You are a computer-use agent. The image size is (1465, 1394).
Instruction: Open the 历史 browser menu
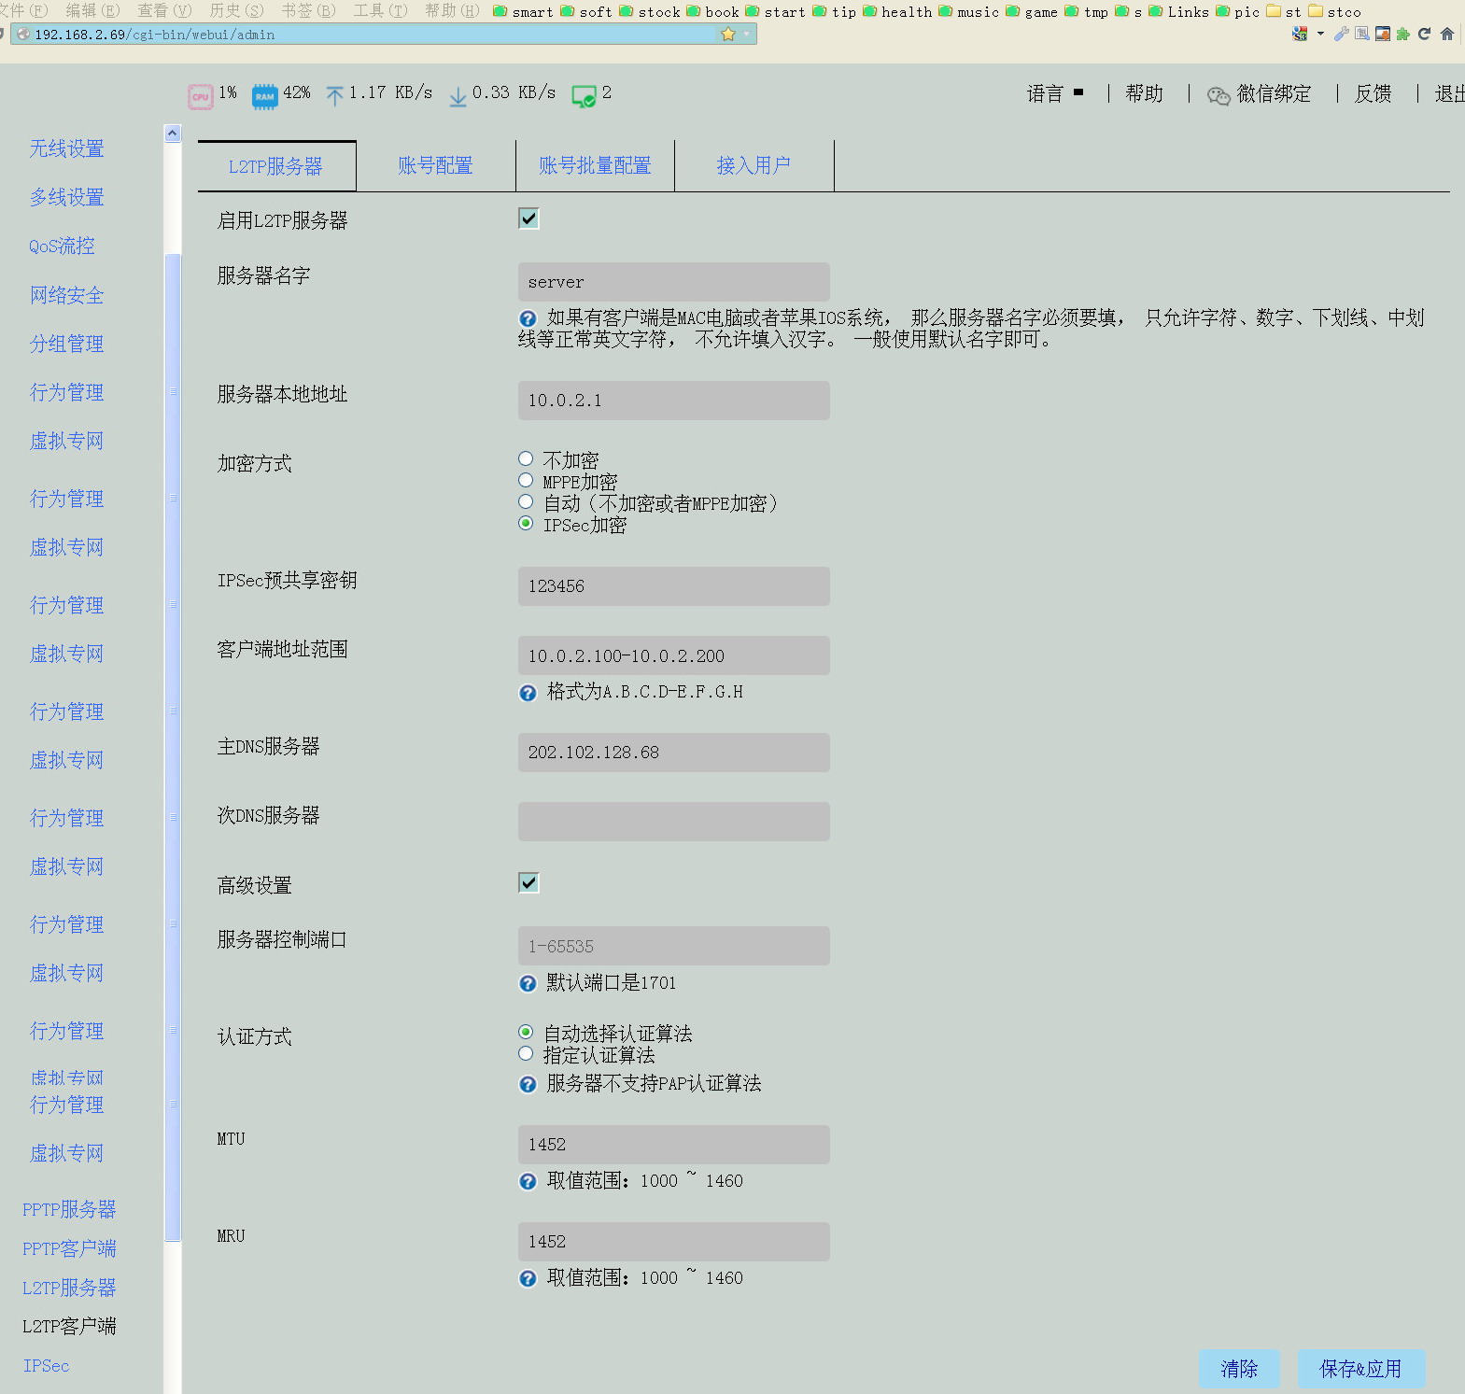tap(236, 10)
